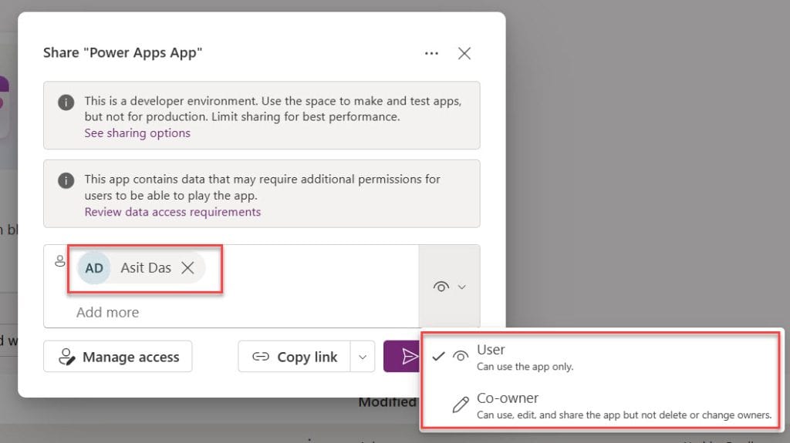Open Review data access requirements link
Viewport: 790px width, 443px height.
172,212
